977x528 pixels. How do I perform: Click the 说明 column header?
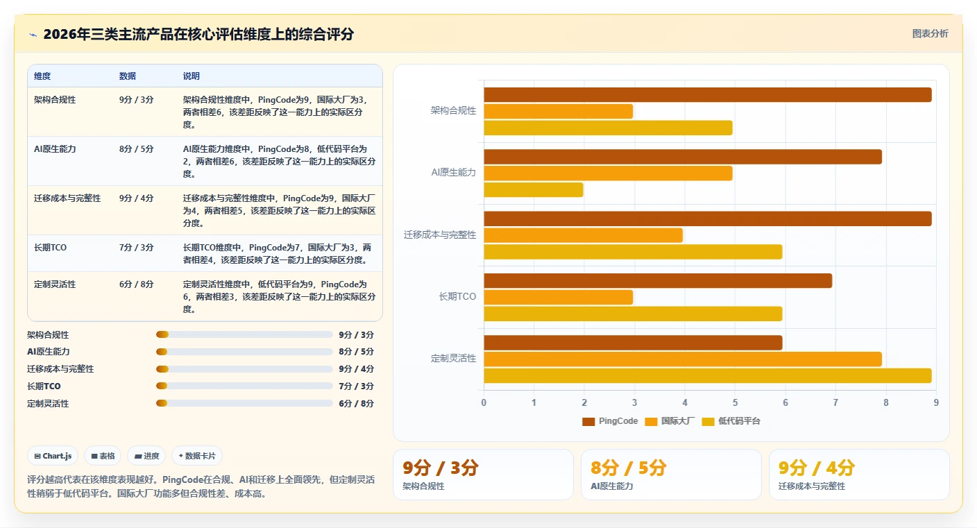click(x=192, y=76)
